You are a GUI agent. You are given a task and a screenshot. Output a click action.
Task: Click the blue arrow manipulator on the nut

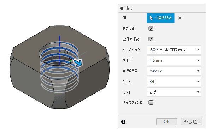78,63
